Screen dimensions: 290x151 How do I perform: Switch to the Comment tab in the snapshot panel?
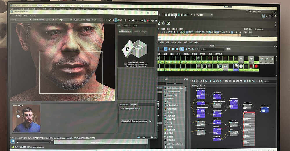(x=124, y=104)
